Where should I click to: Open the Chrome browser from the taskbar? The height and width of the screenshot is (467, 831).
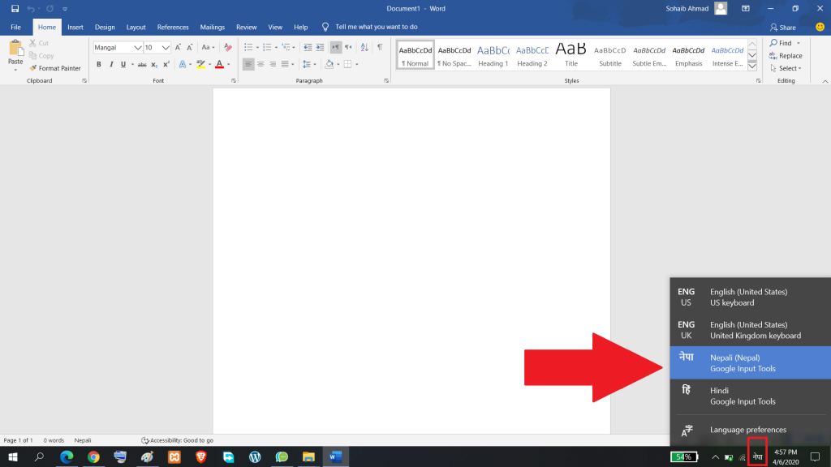coord(93,456)
